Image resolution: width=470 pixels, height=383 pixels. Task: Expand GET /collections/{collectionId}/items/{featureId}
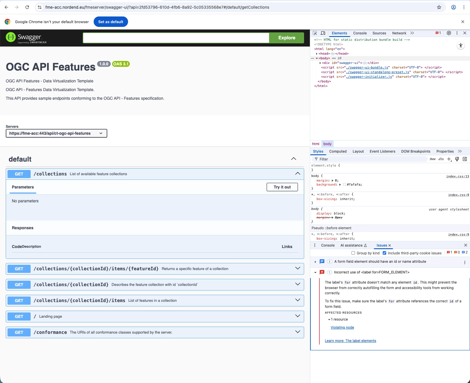[298, 268]
